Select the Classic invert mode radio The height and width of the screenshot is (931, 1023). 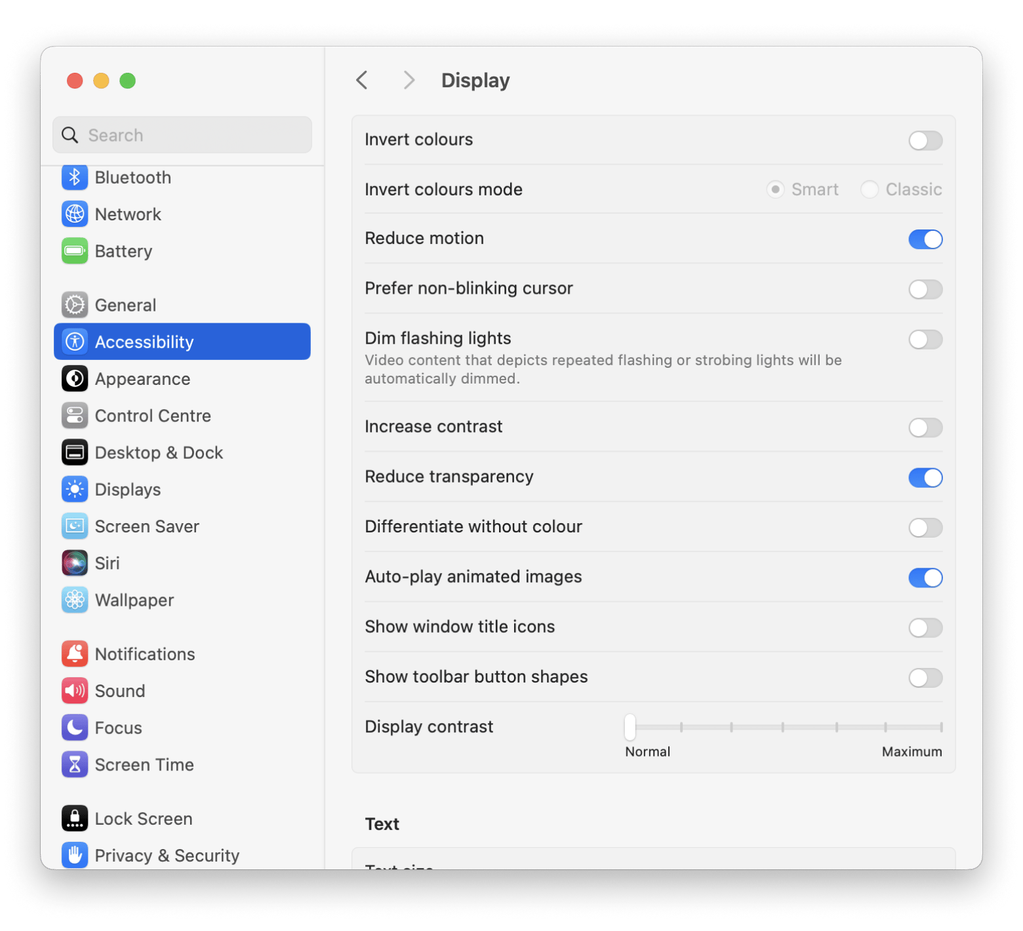point(870,189)
